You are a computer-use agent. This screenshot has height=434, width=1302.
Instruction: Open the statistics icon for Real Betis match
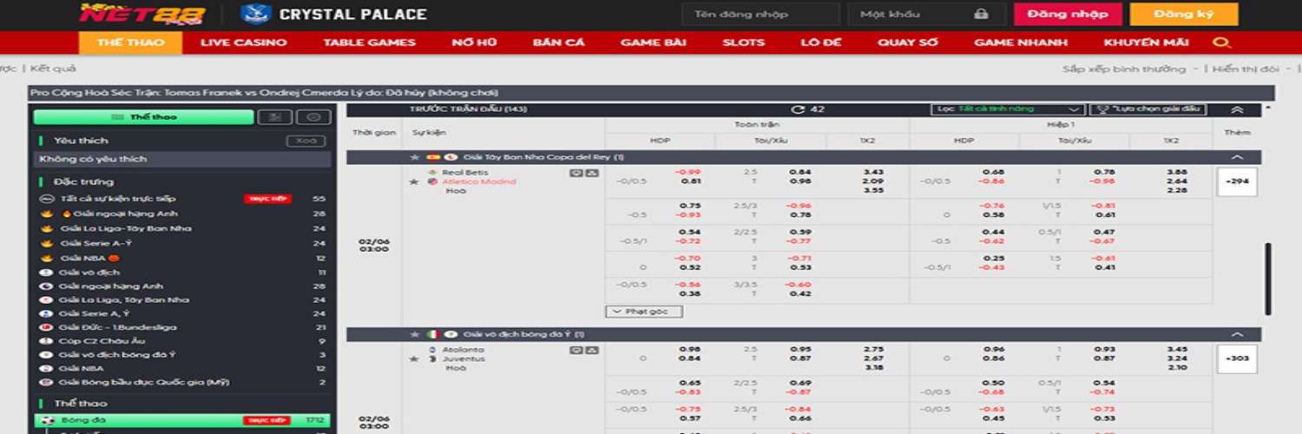(592, 173)
